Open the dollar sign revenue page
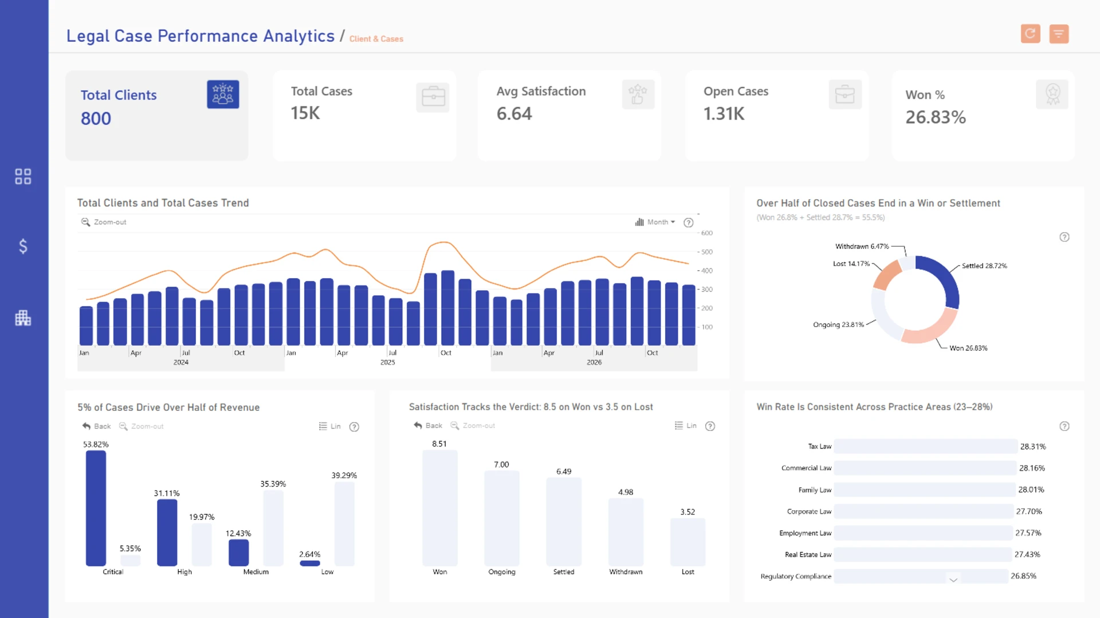Image resolution: width=1100 pixels, height=618 pixels. pyautogui.click(x=23, y=246)
